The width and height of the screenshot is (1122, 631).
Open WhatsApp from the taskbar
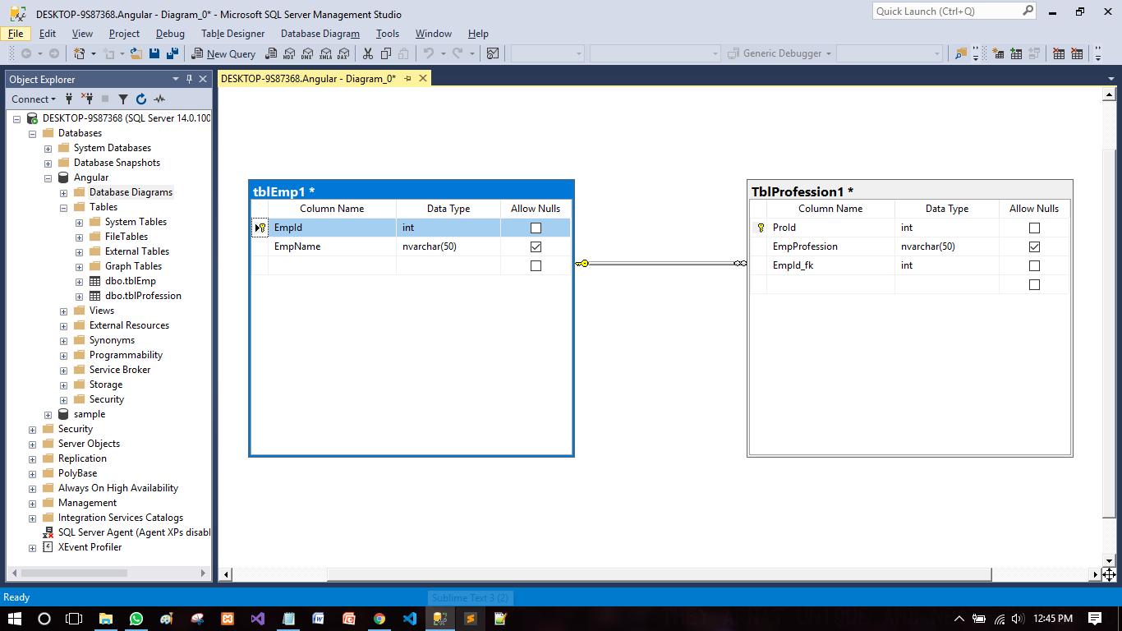tap(136, 619)
